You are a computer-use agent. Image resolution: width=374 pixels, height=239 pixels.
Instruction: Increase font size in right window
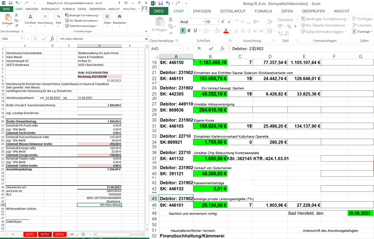point(223,22)
